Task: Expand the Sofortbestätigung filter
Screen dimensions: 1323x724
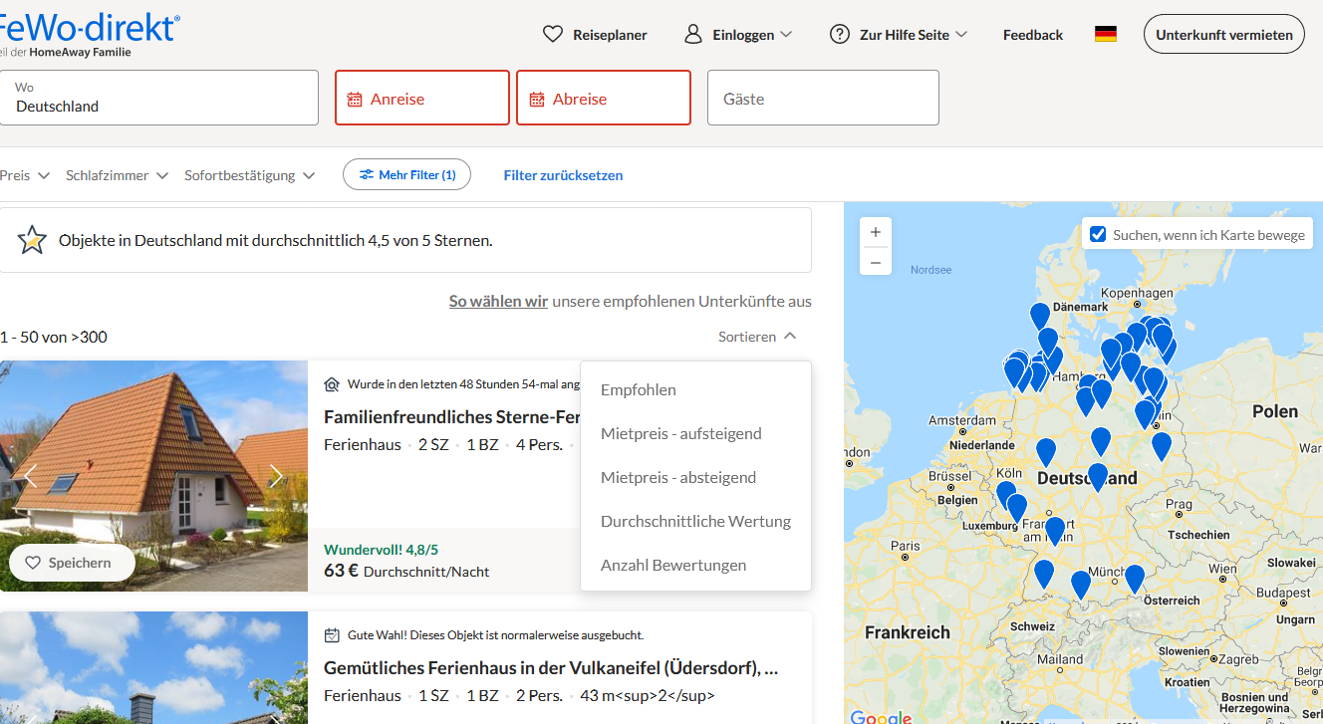Action: (x=249, y=175)
